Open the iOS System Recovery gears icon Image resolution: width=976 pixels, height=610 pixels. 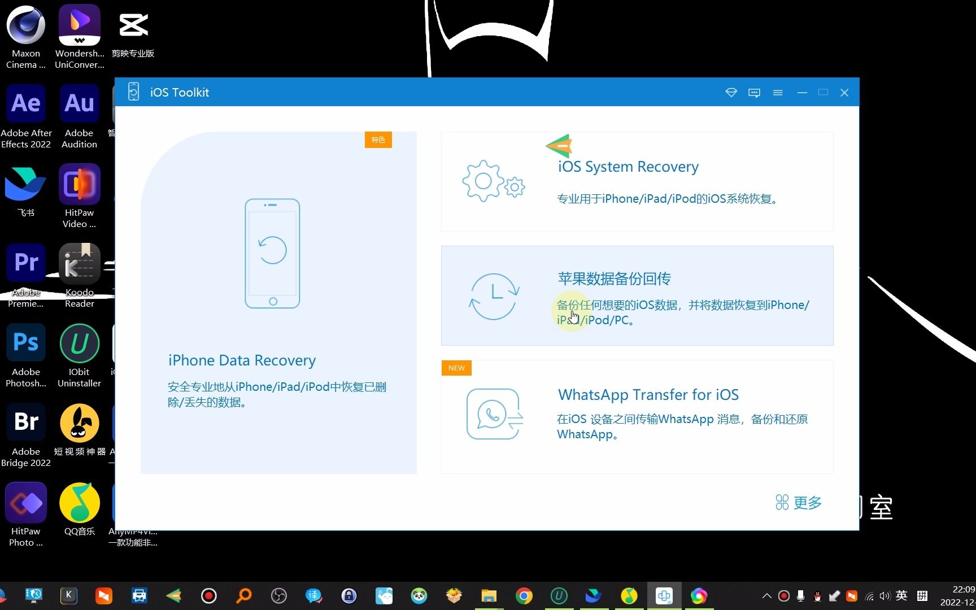[x=493, y=181]
